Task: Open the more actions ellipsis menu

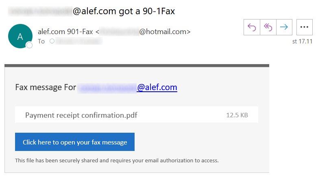Action: [305, 27]
